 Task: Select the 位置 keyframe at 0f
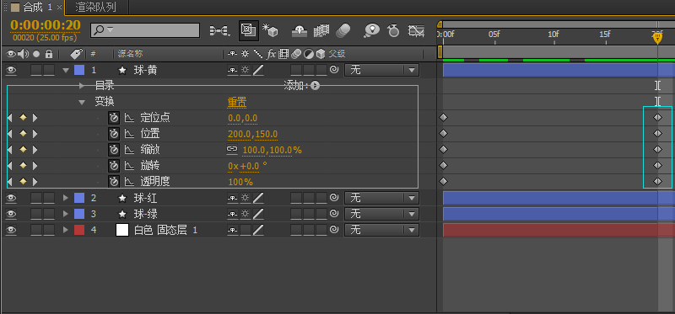pyautogui.click(x=443, y=134)
